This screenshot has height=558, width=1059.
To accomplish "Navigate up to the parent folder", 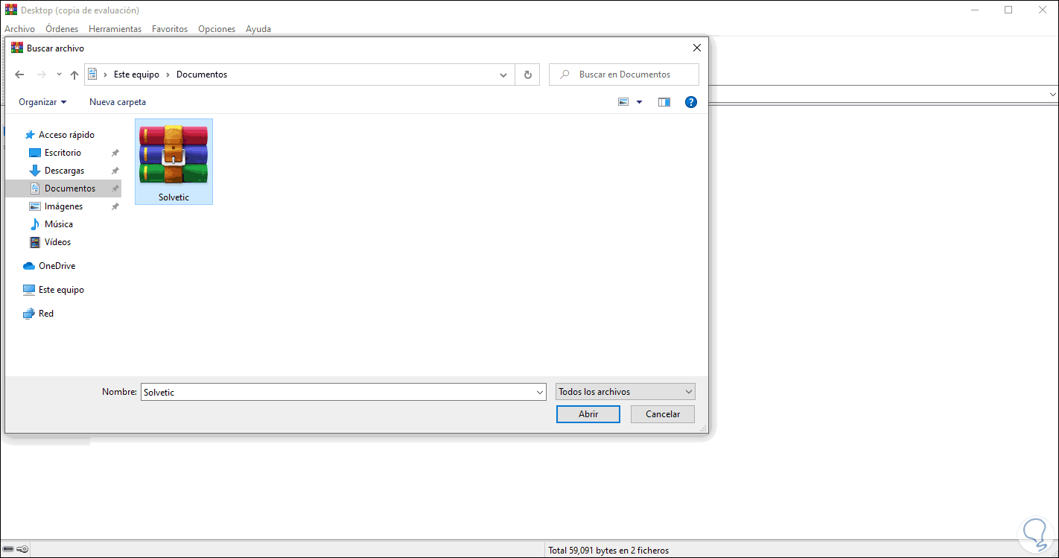I will click(74, 74).
